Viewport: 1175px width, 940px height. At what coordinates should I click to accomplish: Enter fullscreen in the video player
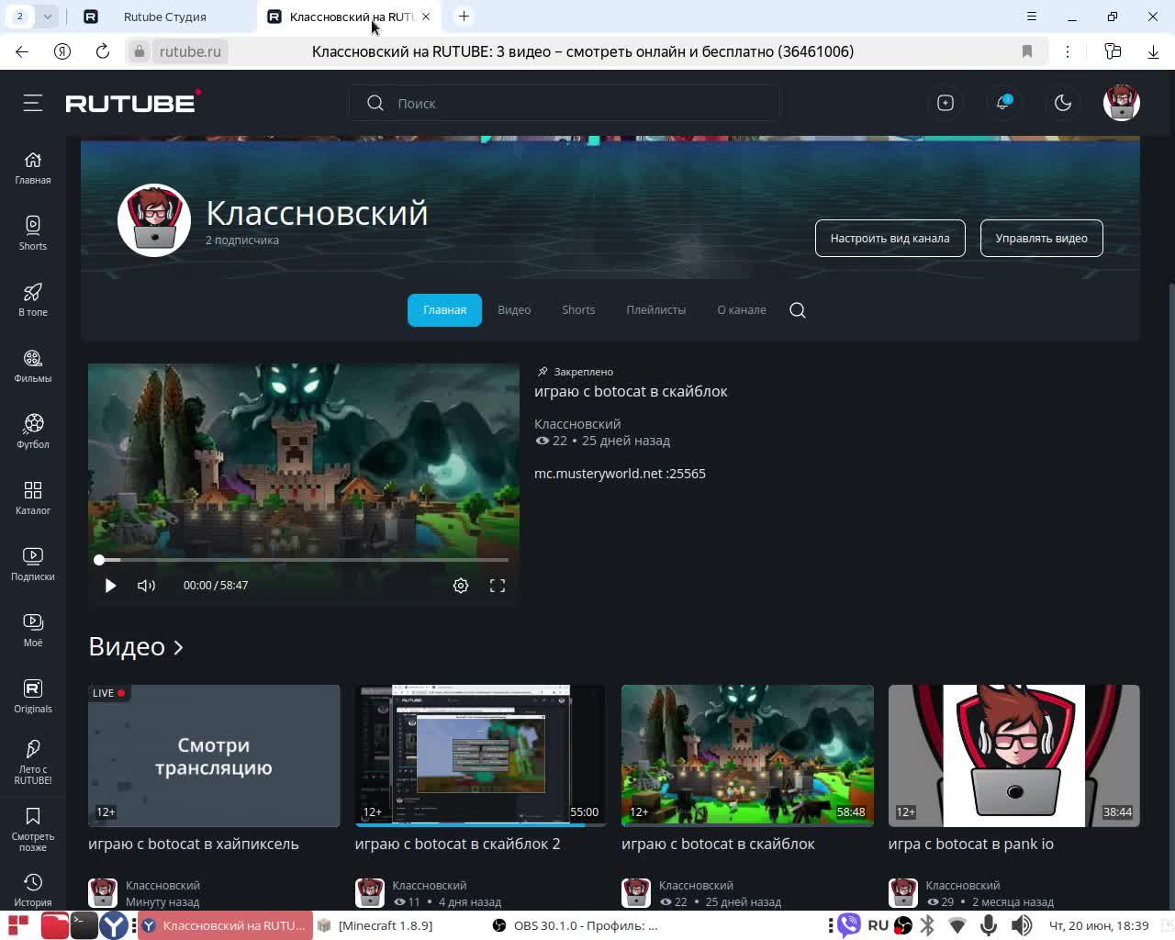498,586
